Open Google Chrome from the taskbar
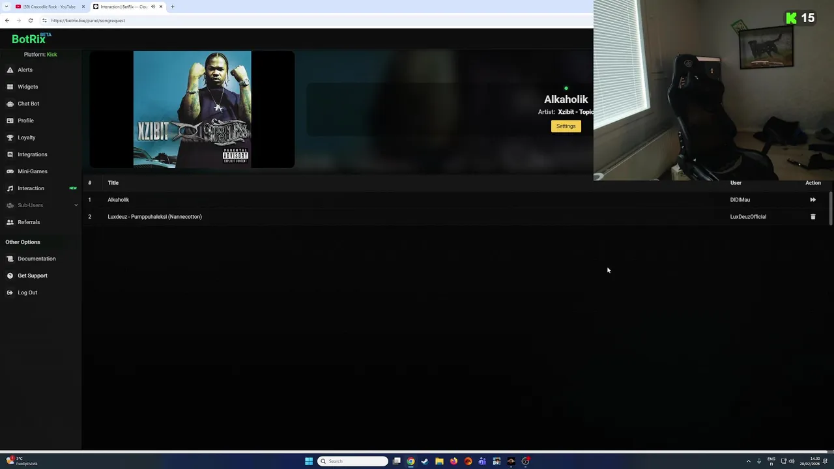834x469 pixels. (x=410, y=461)
